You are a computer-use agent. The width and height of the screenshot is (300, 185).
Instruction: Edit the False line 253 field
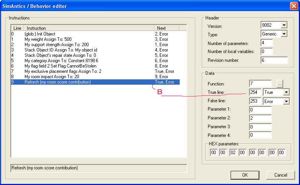255,101
